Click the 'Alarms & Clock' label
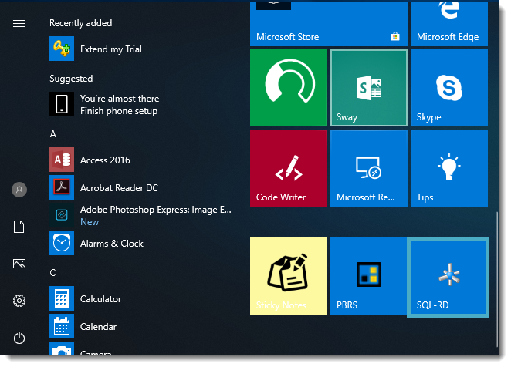511x367 pixels. pyautogui.click(x=112, y=244)
